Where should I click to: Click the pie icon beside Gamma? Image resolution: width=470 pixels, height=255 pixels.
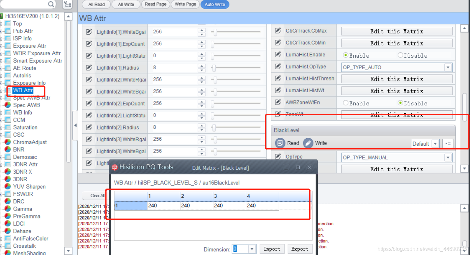8,209
